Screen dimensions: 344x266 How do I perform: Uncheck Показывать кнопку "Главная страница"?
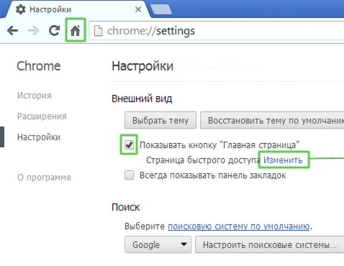[129, 145]
